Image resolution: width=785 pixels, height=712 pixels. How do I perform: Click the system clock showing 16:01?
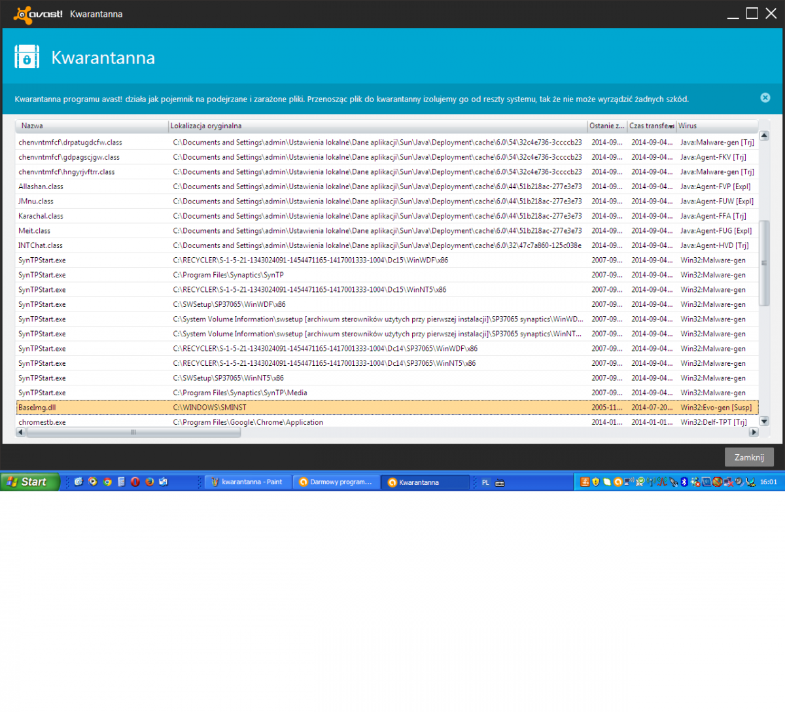769,482
